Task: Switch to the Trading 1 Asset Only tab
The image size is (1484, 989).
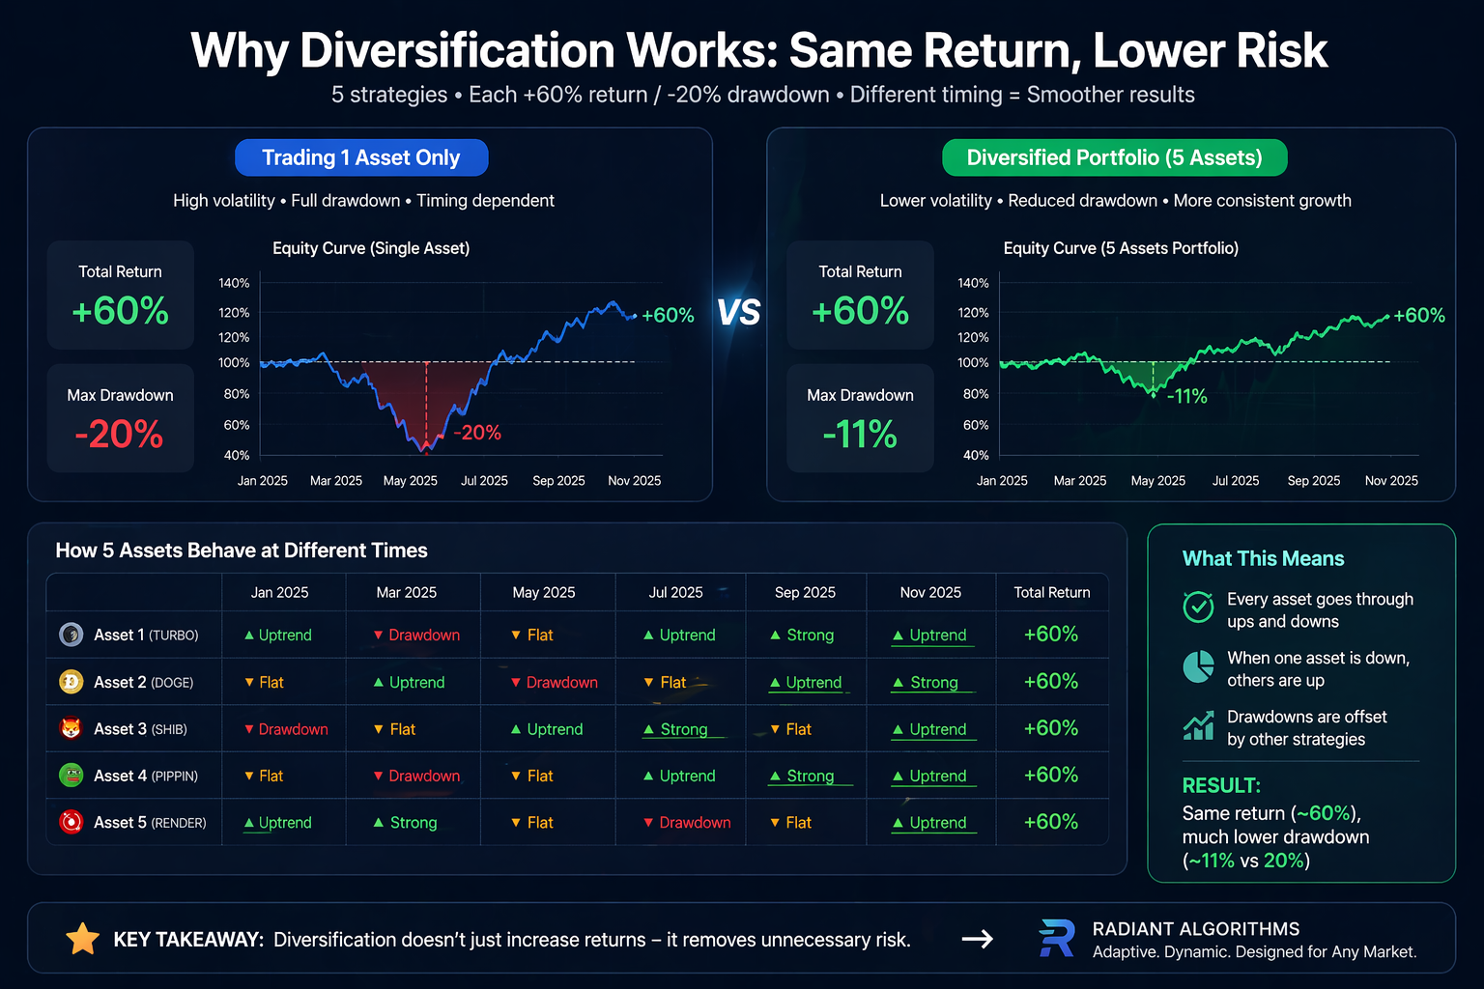Action: tap(360, 157)
